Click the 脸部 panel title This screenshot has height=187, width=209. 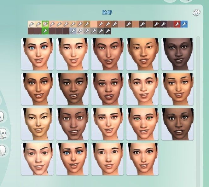point(107,13)
